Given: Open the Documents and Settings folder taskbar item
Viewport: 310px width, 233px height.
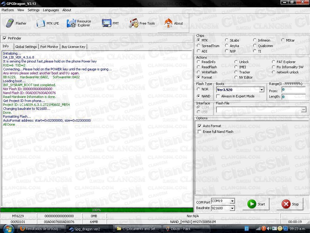Looking at the screenshot, I should [x=138, y=229].
